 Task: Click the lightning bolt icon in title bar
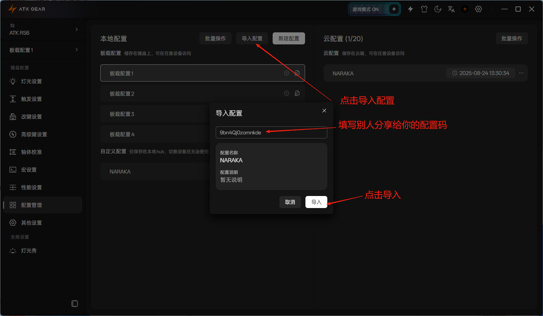pyautogui.click(x=410, y=9)
